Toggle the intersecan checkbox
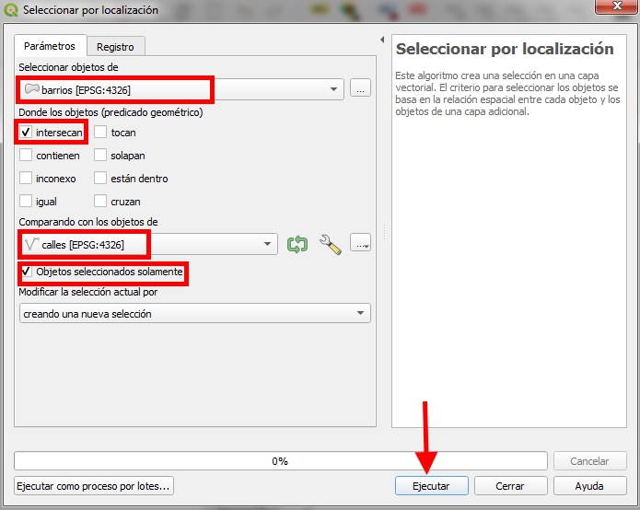Image resolution: width=640 pixels, height=510 pixels. [26, 132]
